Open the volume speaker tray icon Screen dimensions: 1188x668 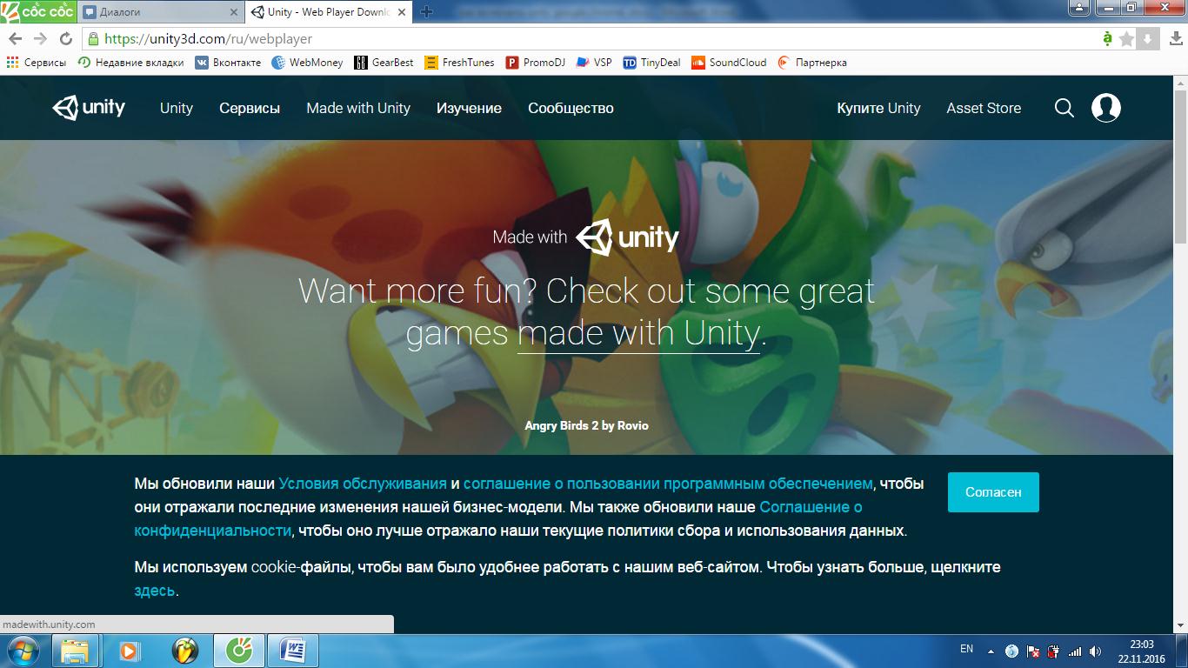(1096, 651)
